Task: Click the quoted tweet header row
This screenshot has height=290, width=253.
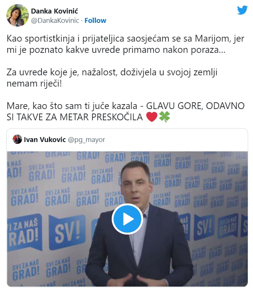Action: pos(127,140)
